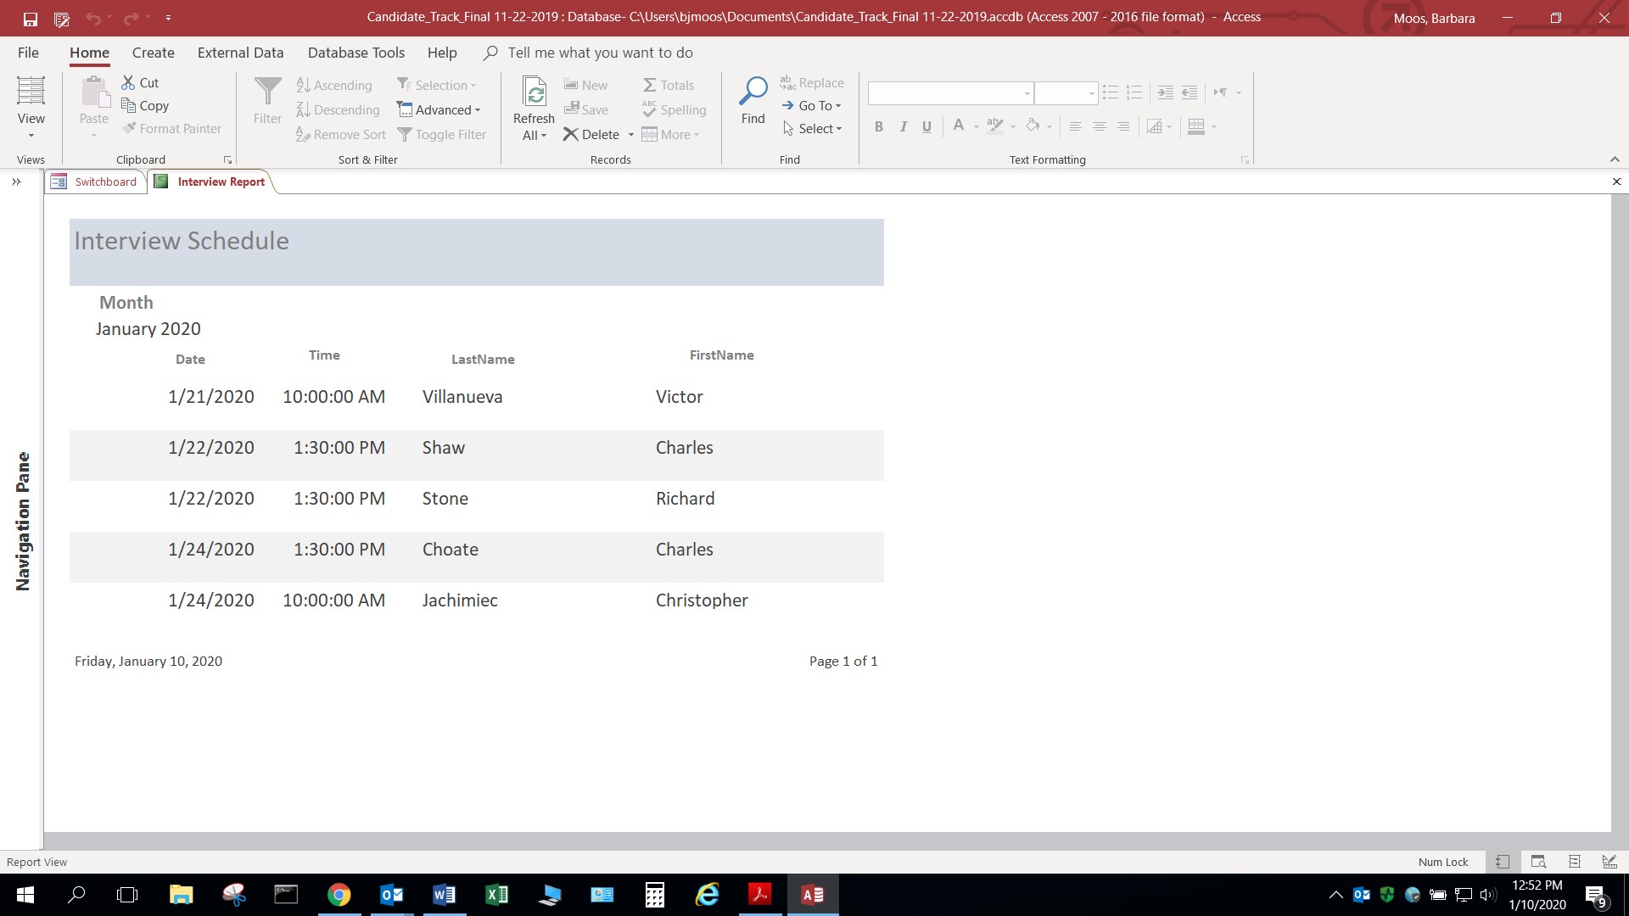Switch to the Switchboard document tab

[x=105, y=182]
